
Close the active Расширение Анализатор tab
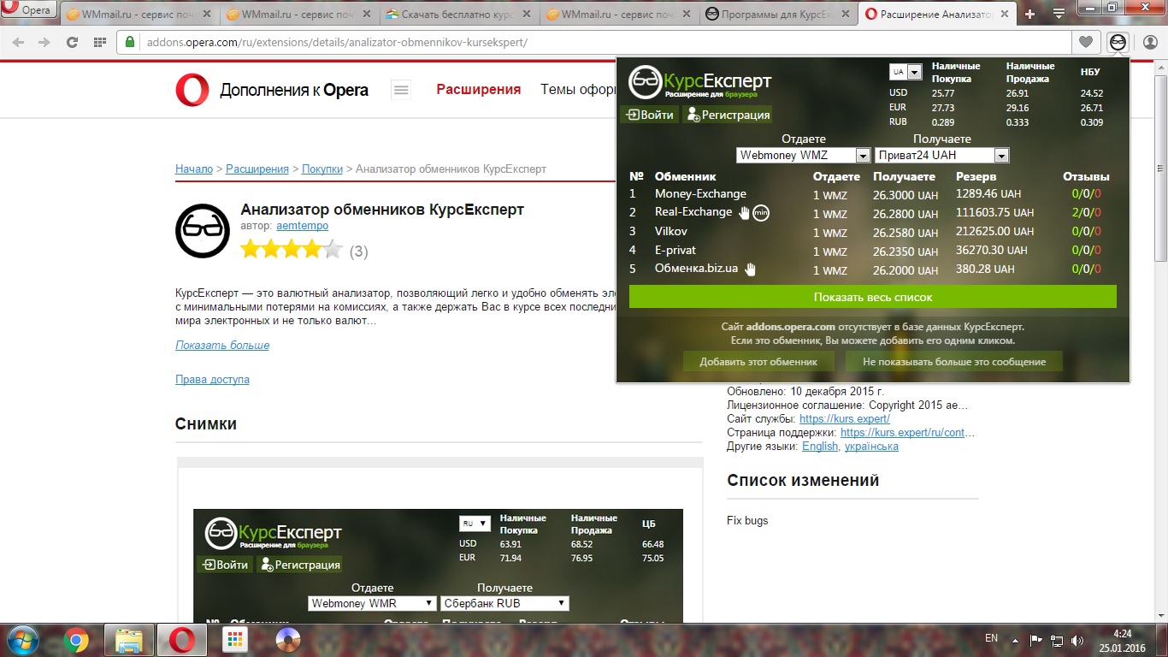tap(1006, 14)
